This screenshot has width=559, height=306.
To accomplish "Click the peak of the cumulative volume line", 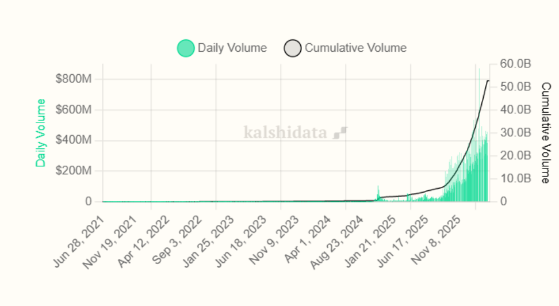I will 488,81.
